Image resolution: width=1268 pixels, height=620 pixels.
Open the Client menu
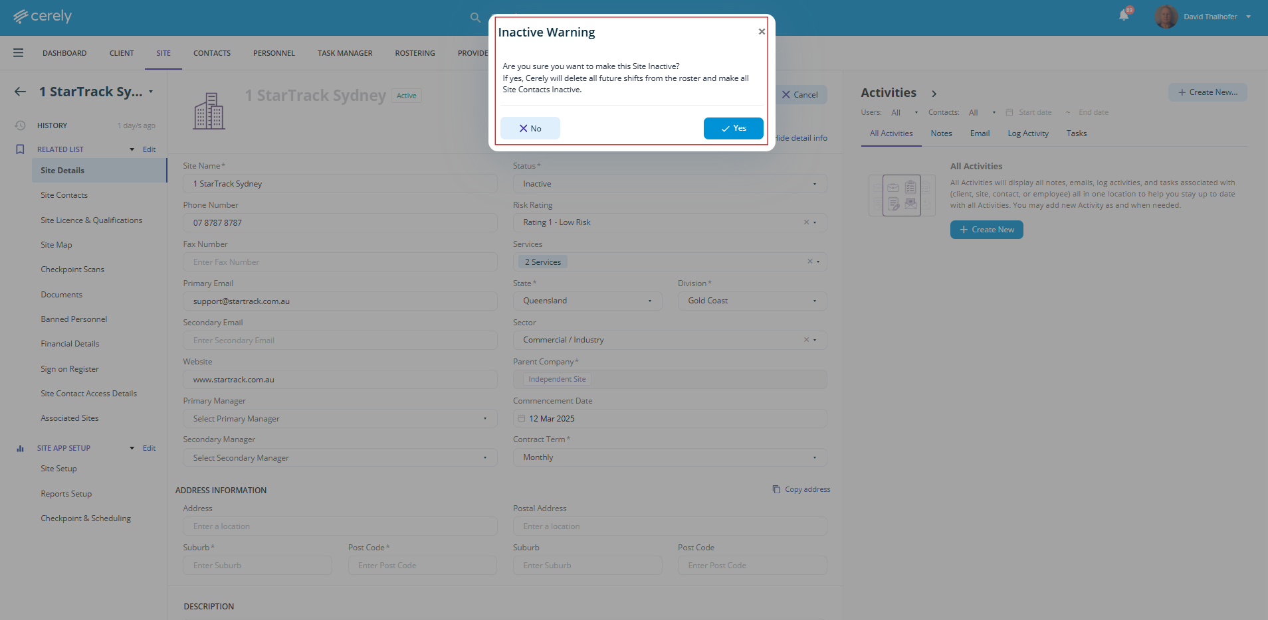(x=122, y=53)
